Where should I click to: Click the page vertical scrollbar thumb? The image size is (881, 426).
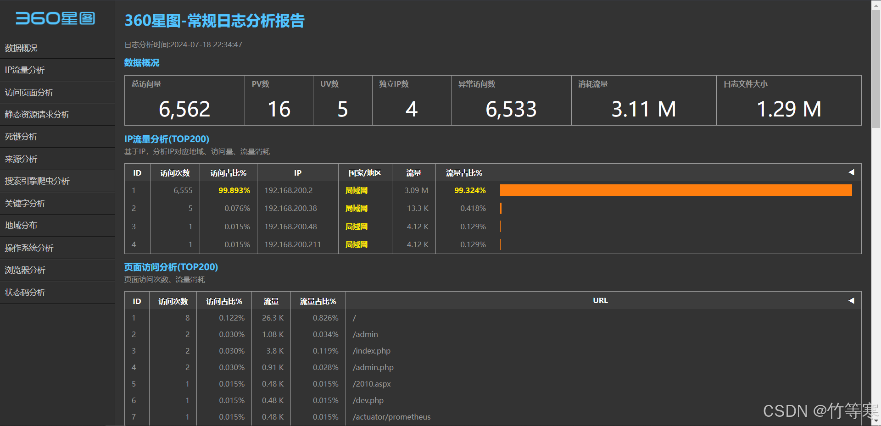(x=876, y=69)
